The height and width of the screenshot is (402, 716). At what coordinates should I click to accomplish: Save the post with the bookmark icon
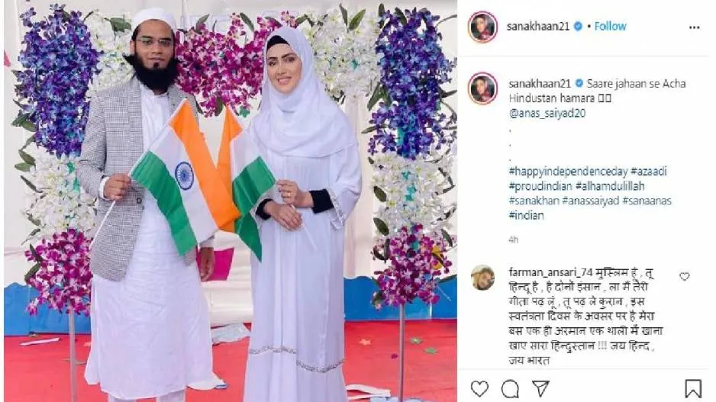[692, 389]
